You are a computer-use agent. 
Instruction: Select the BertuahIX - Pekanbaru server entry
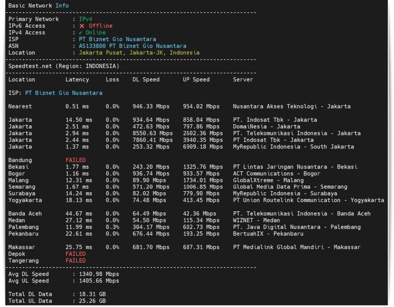(268, 234)
